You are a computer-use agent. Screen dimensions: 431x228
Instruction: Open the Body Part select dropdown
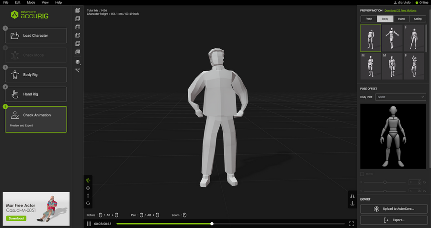[x=400, y=97]
